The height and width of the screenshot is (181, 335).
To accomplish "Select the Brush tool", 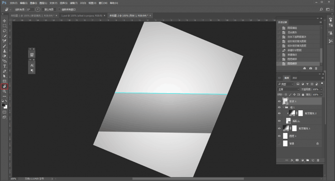I will (x=4, y=46).
